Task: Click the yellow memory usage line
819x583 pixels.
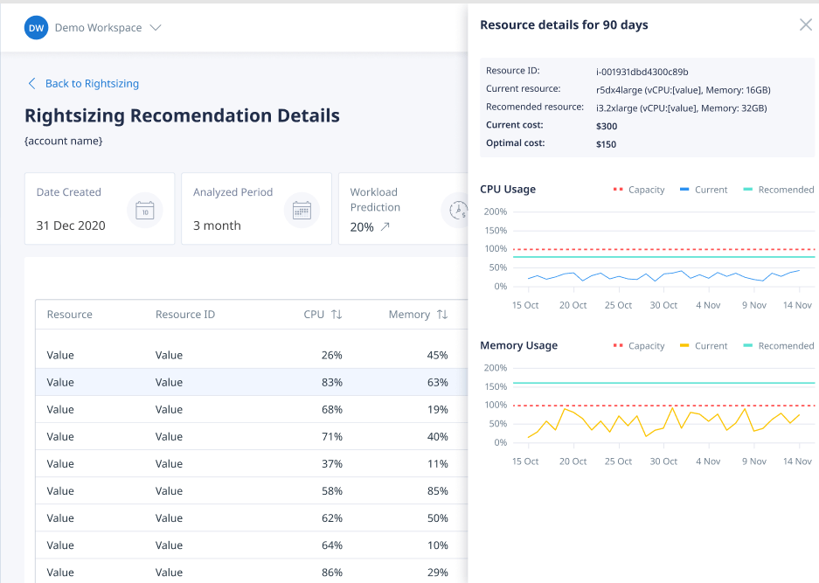Action: click(664, 422)
